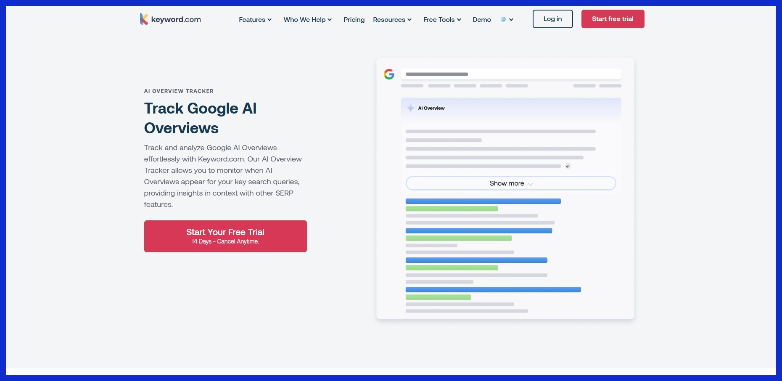The image size is (782, 381).
Task: Click the Log in button
Action: 552,19
